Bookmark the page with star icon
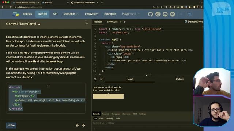This screenshot has width=234, height=131. (x=162, y=7)
